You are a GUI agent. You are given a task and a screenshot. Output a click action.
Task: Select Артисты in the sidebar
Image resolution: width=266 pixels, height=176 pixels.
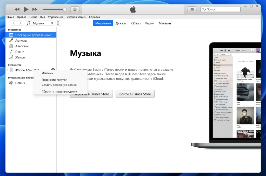(x=31, y=41)
